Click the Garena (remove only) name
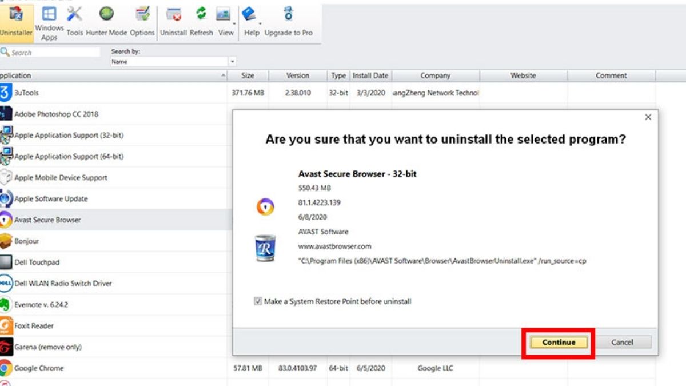The width and height of the screenshot is (686, 386). coord(48,347)
